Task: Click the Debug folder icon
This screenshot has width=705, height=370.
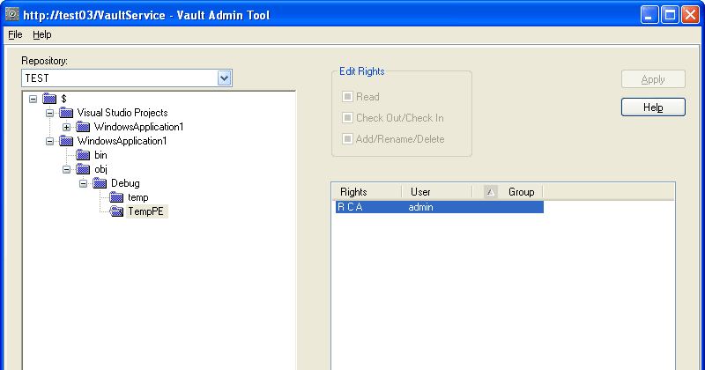Action: pyautogui.click(x=100, y=183)
